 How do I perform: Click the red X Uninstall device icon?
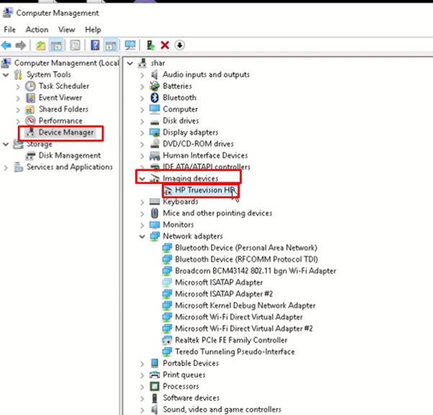click(165, 45)
